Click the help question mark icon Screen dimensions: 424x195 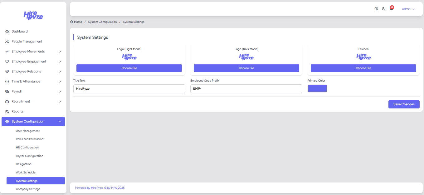point(376,9)
